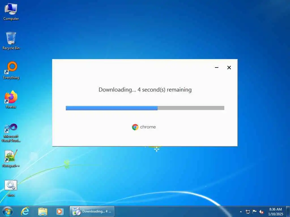The image size is (290, 217).
Task: Click the 'Downloading... 4 second(s) remaining' text
Action: pyautogui.click(x=145, y=90)
